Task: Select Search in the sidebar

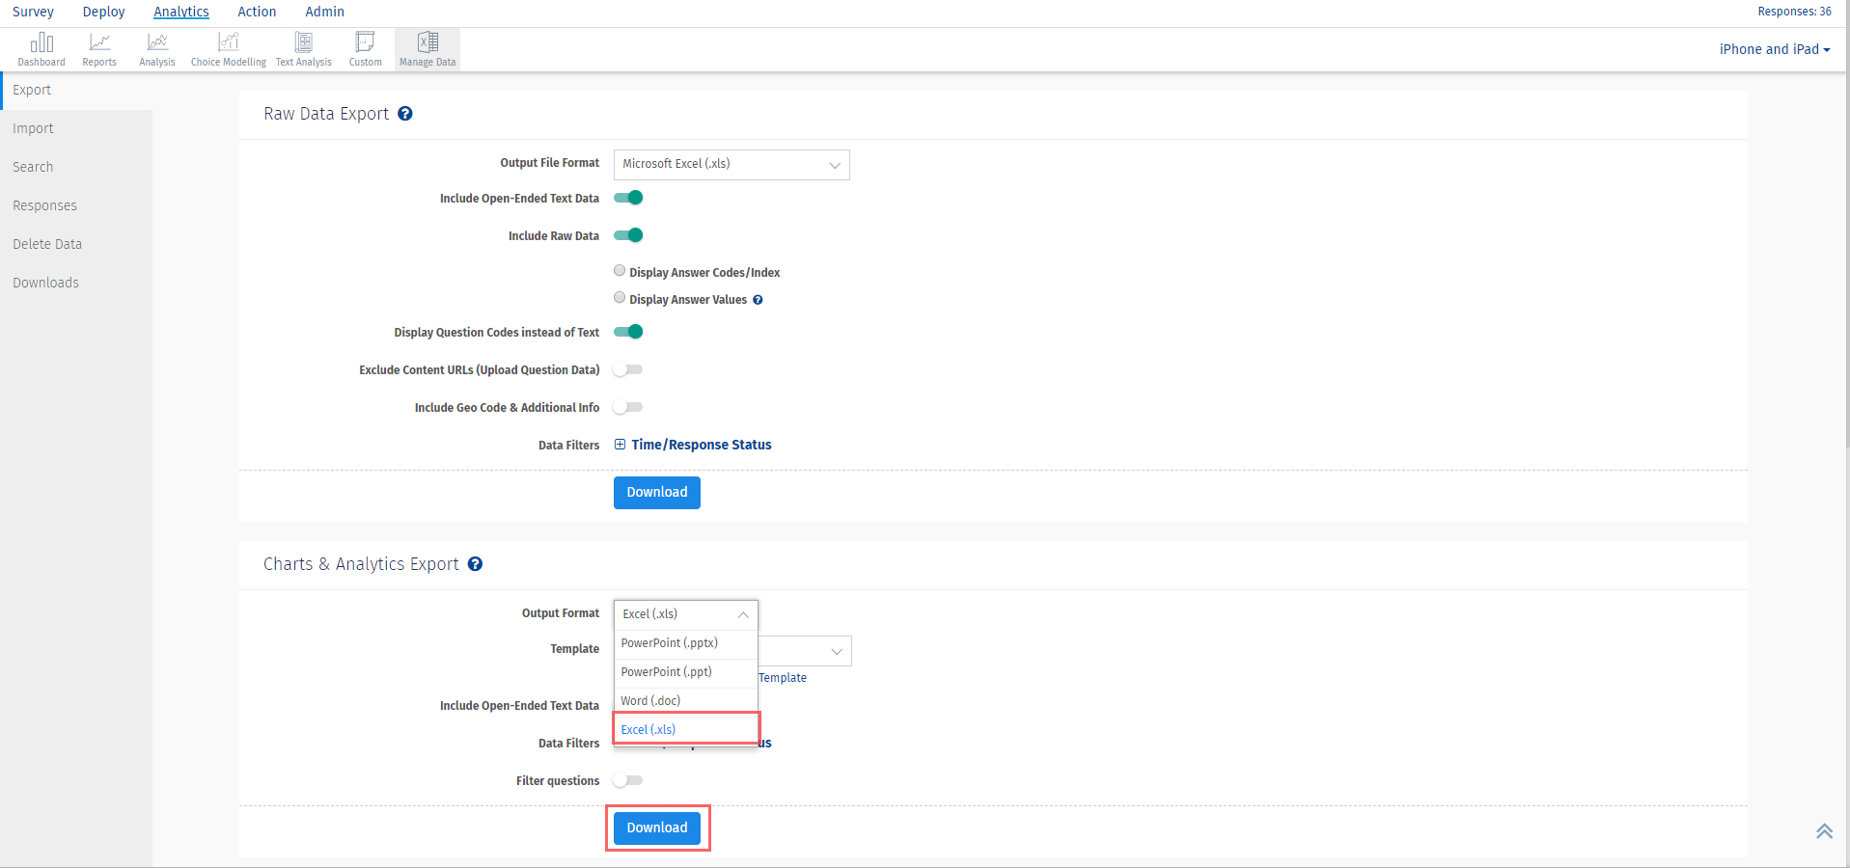Action: click(76, 167)
